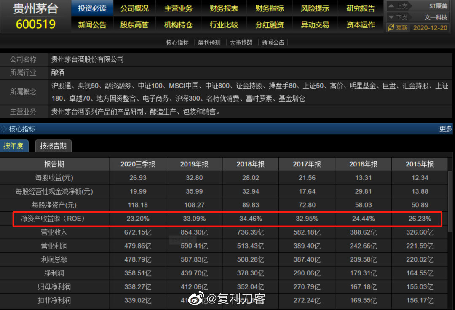The height and width of the screenshot is (310, 455).
Task: Click ROE value 34.46% for 2018
Action: tap(250, 219)
